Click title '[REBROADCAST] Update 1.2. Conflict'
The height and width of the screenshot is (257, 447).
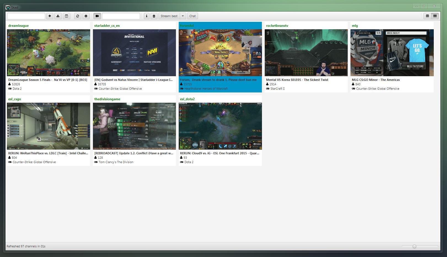point(134,153)
